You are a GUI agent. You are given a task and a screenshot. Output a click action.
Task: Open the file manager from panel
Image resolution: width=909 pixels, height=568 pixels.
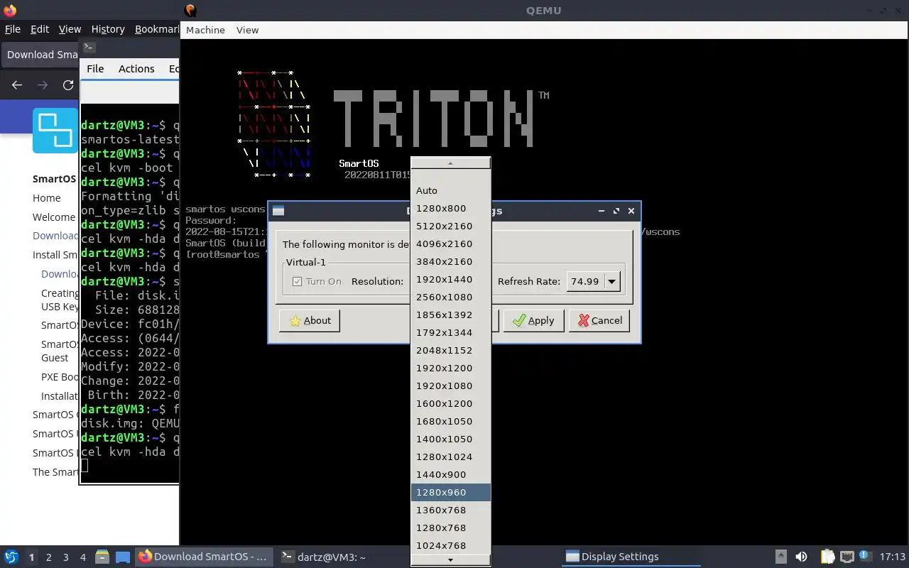[102, 557]
